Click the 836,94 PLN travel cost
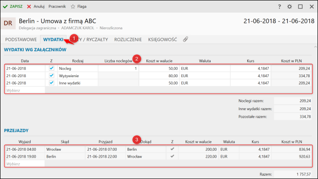Image resolution: width=318 pixels, height=179 pixels. (x=291, y=149)
